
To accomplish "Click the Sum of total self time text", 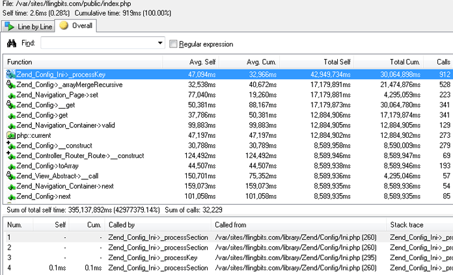I will click(x=83, y=210).
